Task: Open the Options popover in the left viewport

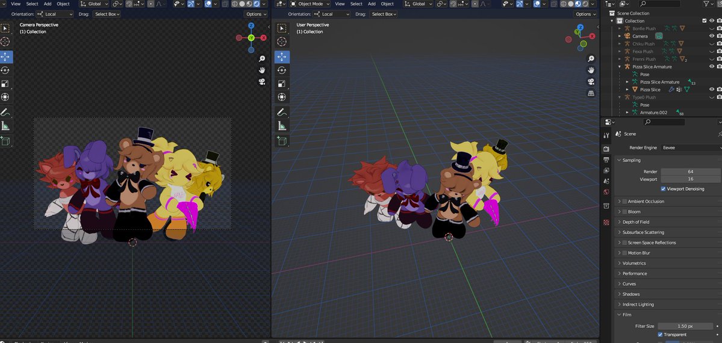Action: [x=256, y=14]
